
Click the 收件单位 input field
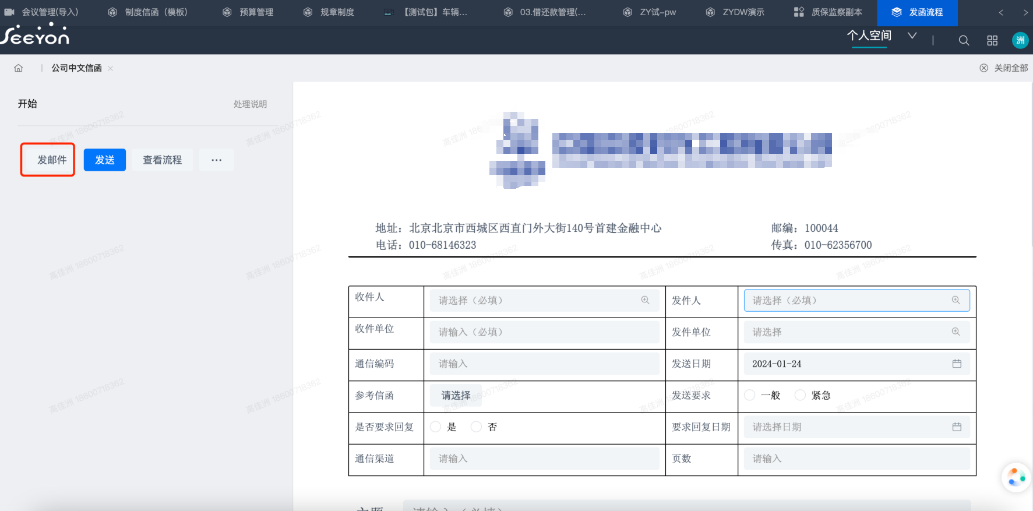point(544,332)
